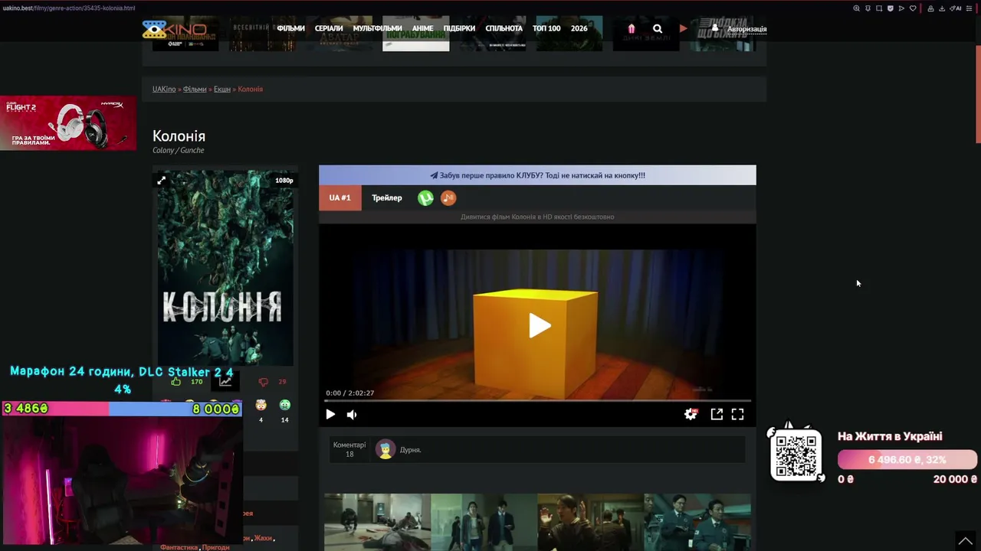Viewport: 981px width, 551px height.
Task: Open the browser easy setup sliders icon
Action: 970,8
